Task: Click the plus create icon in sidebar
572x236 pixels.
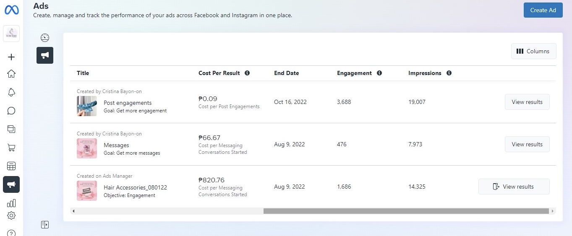Action: click(11, 57)
